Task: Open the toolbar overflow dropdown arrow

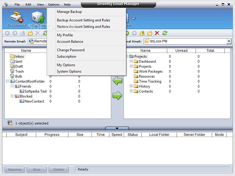Action: (133, 18)
